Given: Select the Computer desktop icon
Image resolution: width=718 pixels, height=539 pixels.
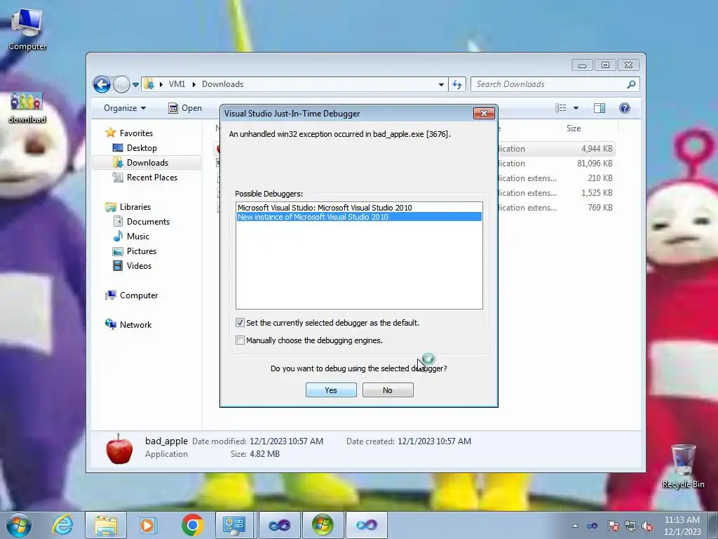Looking at the screenshot, I should [27, 29].
